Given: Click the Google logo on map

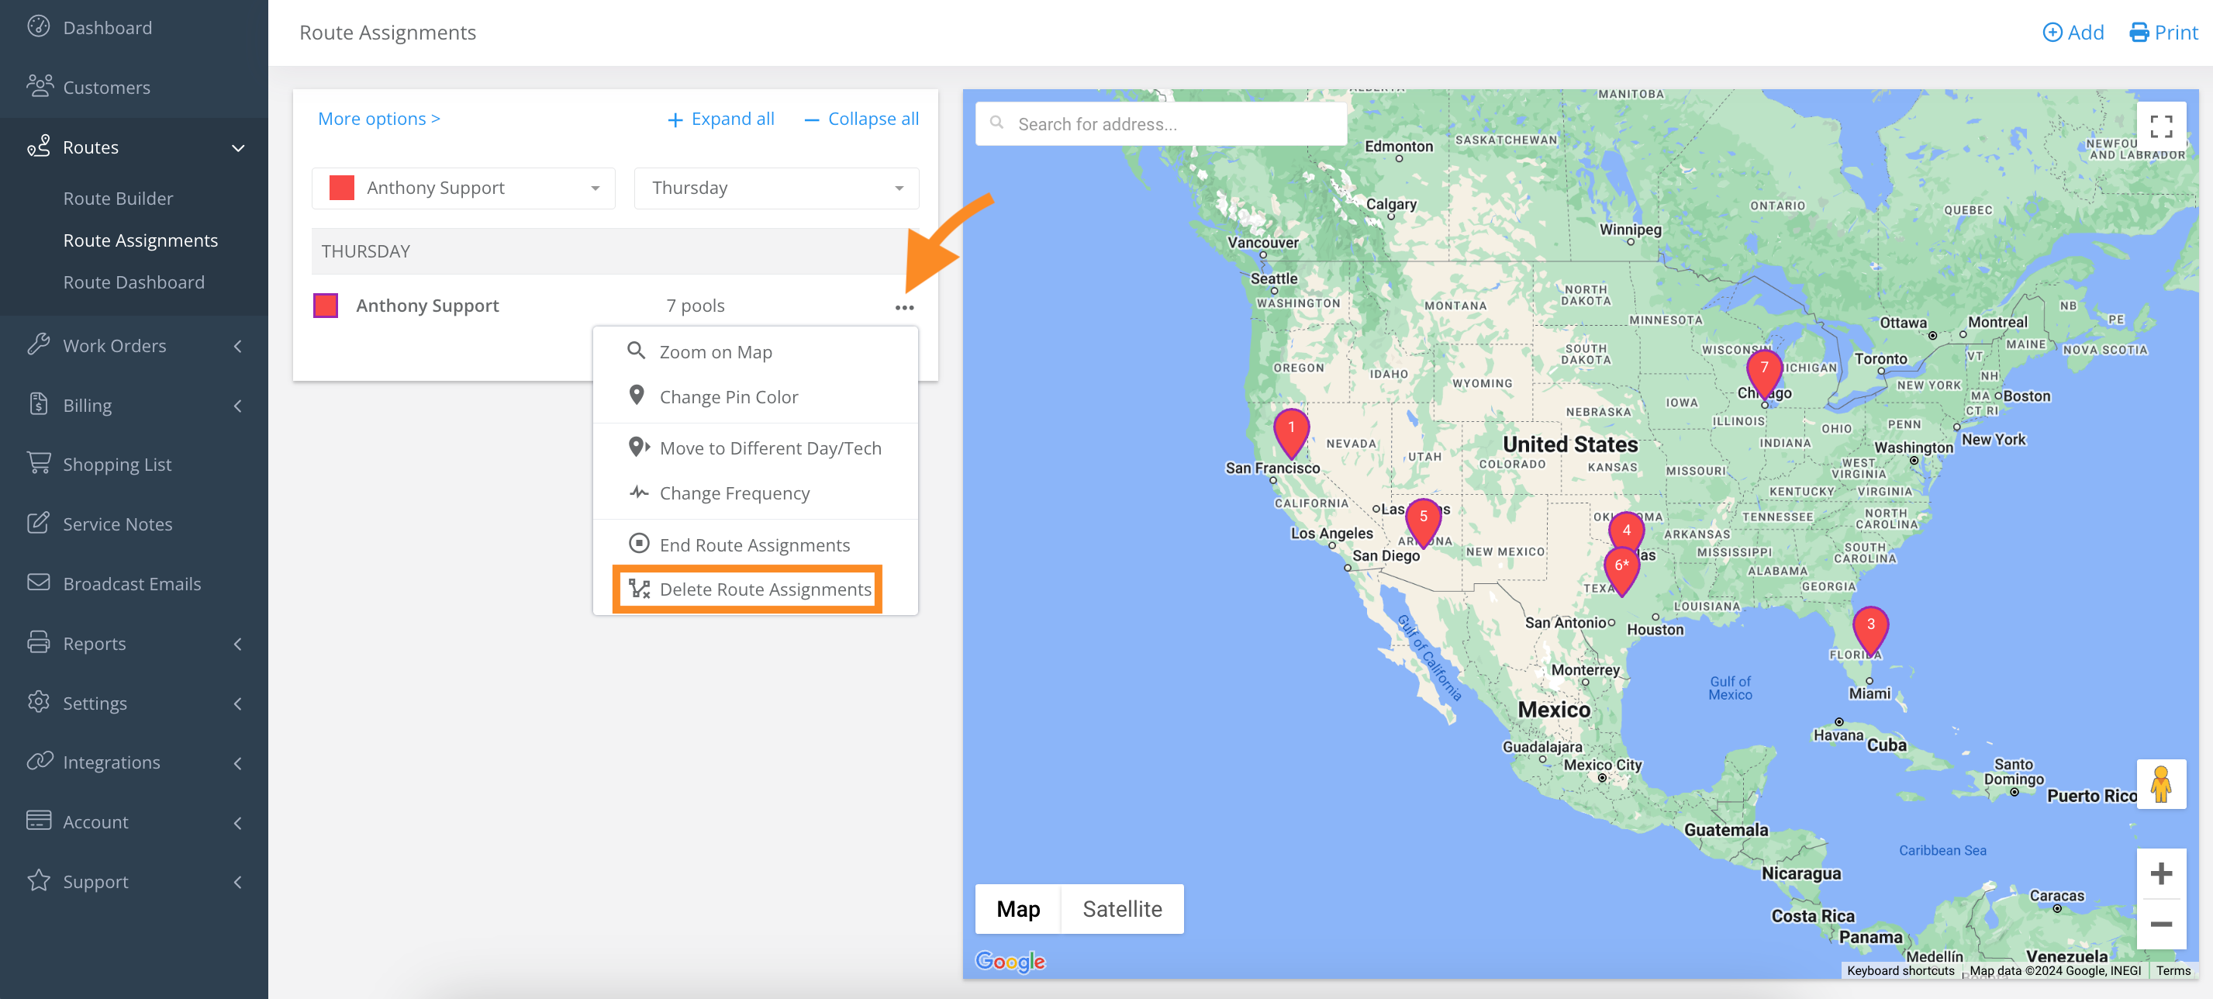Looking at the screenshot, I should (x=1010, y=960).
